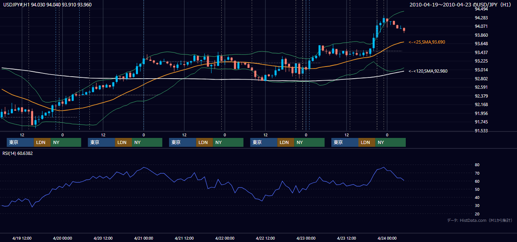Viewport: 517px width, 242px height.
Task: Click the 4/20 00:00 time axis label
Action: click(62, 238)
